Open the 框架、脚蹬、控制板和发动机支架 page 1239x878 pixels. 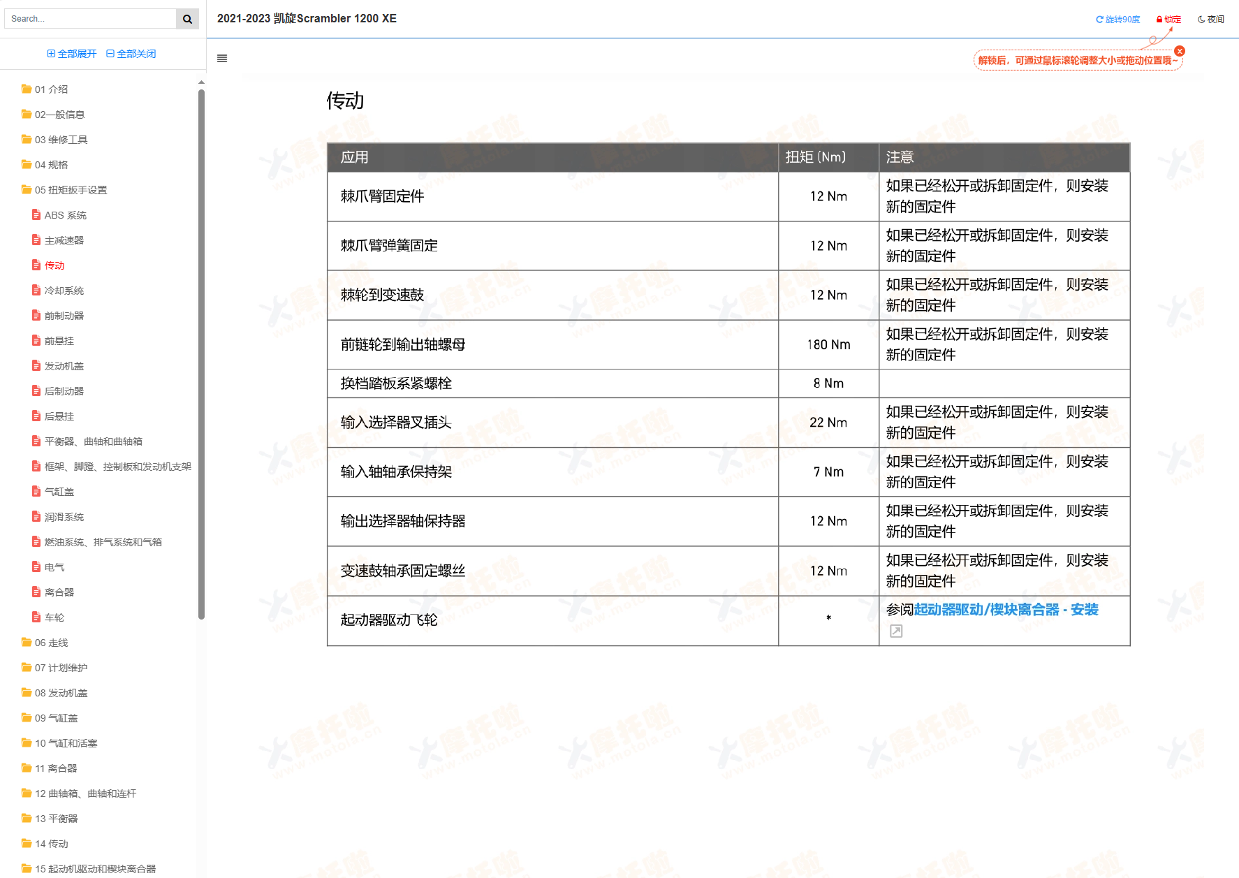[x=112, y=467]
